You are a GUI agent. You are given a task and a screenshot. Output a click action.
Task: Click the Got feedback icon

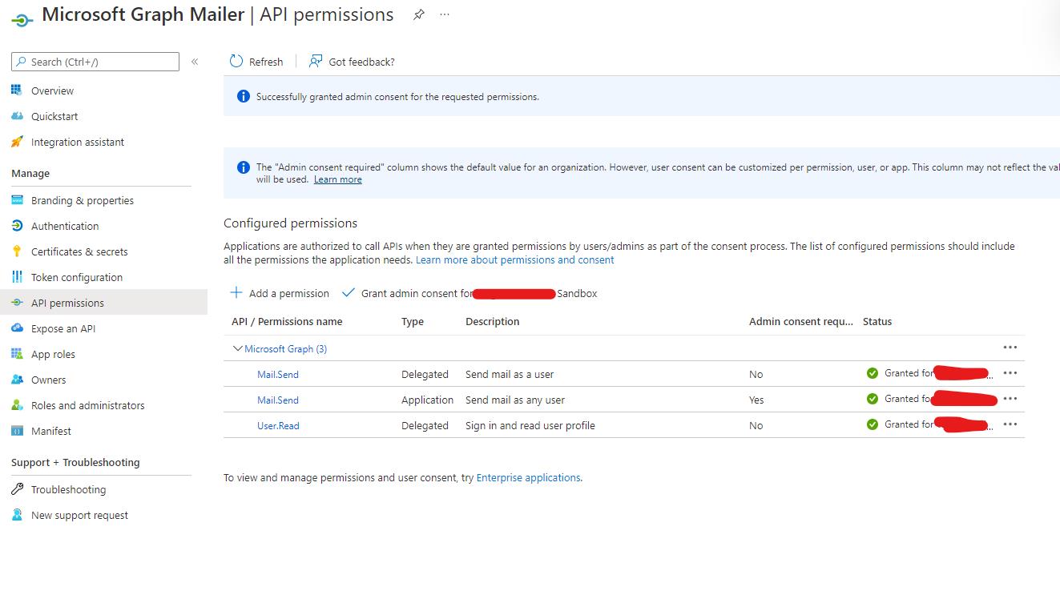[316, 62]
